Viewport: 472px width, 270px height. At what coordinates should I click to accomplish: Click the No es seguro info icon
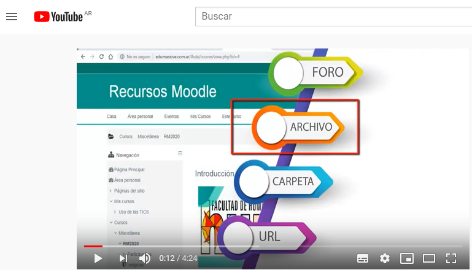122,56
